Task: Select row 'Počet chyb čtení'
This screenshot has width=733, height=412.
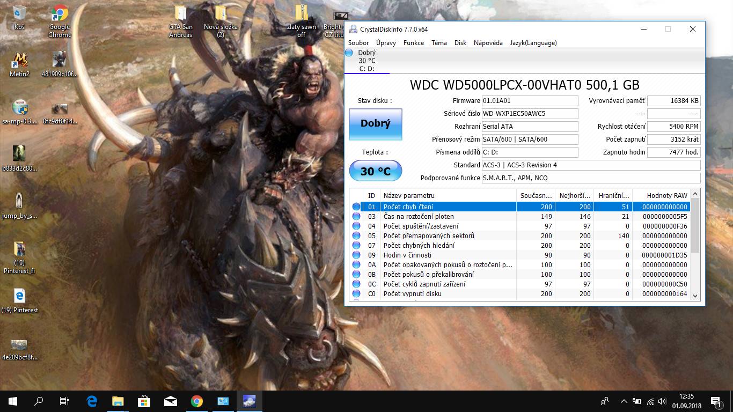Action: [519, 207]
